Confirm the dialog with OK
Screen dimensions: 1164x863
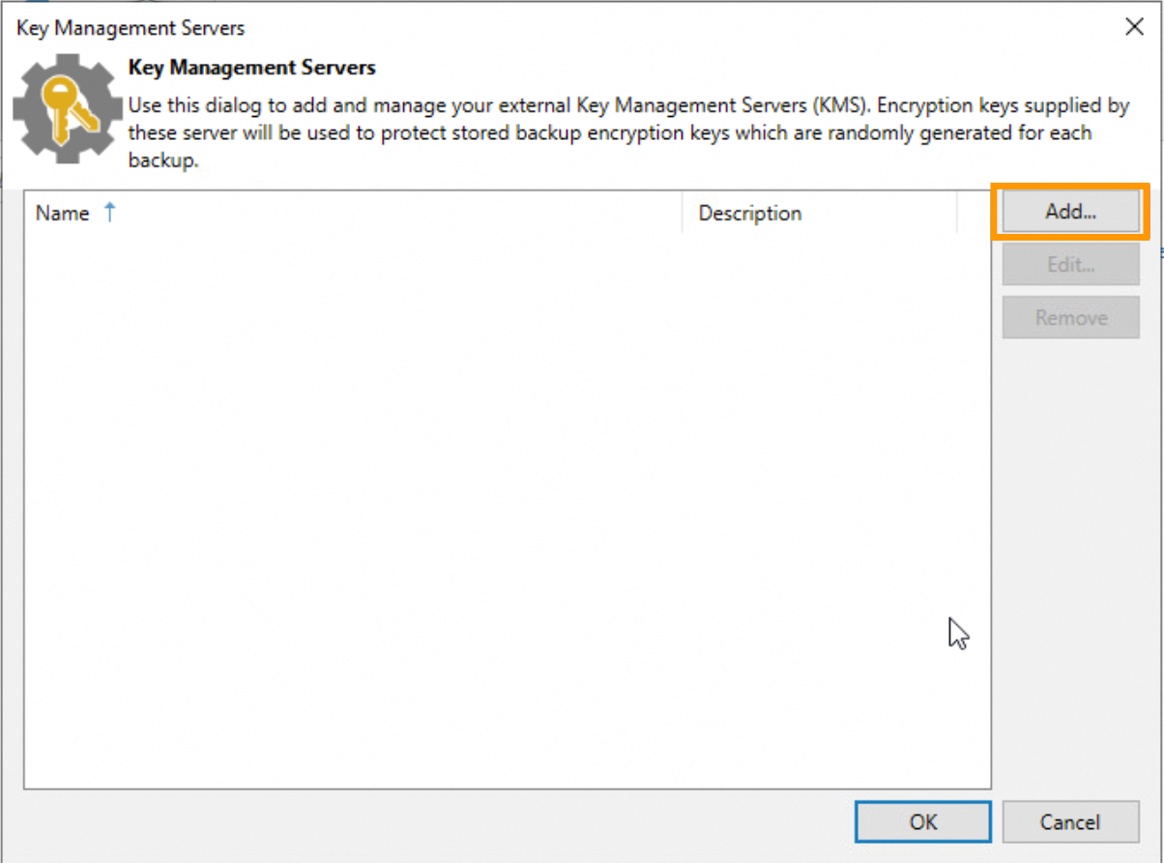(922, 821)
